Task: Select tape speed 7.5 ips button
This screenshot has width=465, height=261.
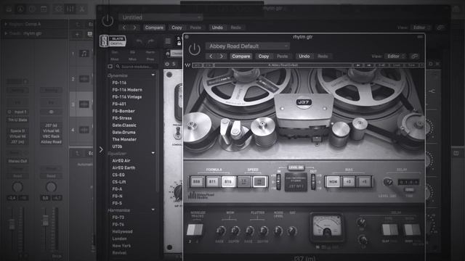Action: point(243,182)
